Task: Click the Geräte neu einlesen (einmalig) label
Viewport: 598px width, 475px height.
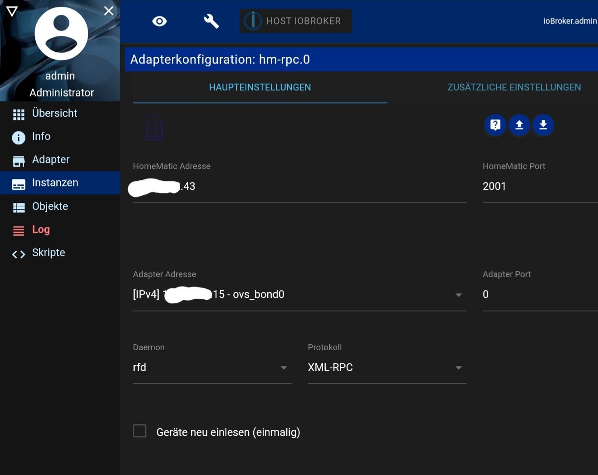Action: point(228,432)
